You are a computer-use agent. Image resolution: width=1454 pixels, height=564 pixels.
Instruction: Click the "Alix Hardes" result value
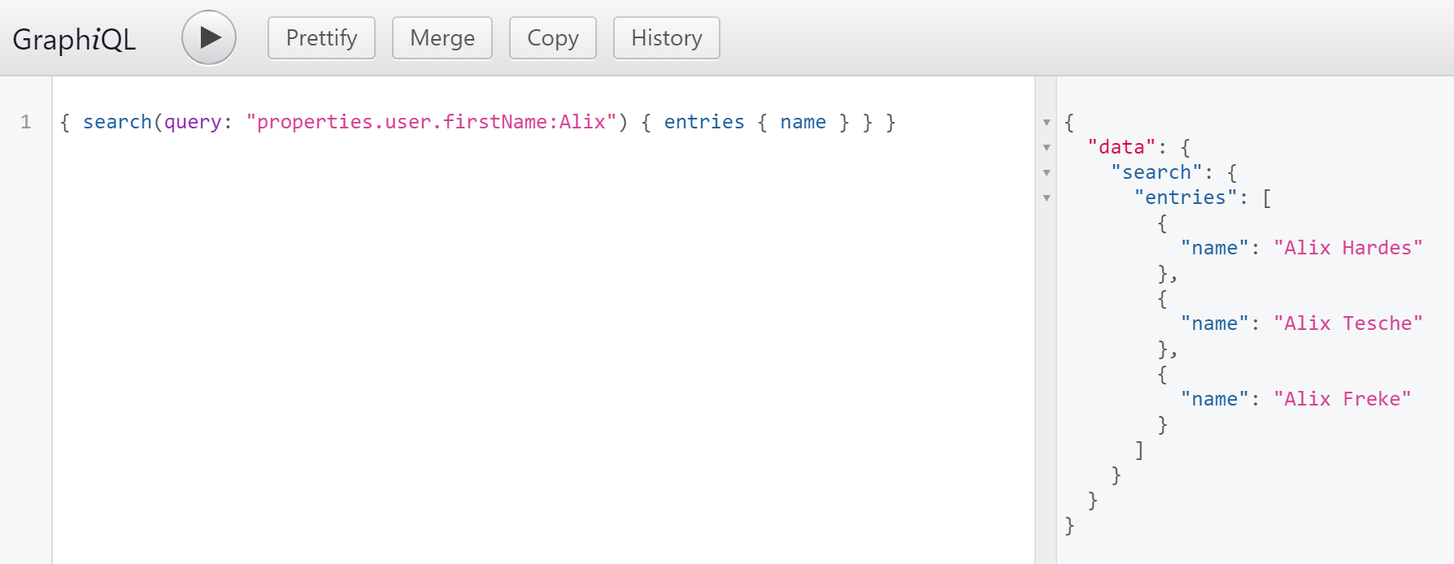tap(1347, 248)
